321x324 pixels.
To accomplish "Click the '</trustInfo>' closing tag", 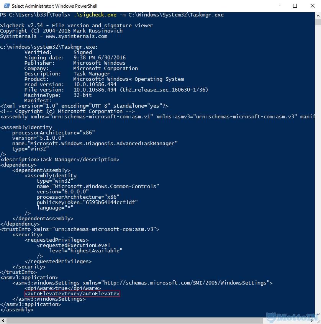I will pyautogui.click(x=18, y=272).
